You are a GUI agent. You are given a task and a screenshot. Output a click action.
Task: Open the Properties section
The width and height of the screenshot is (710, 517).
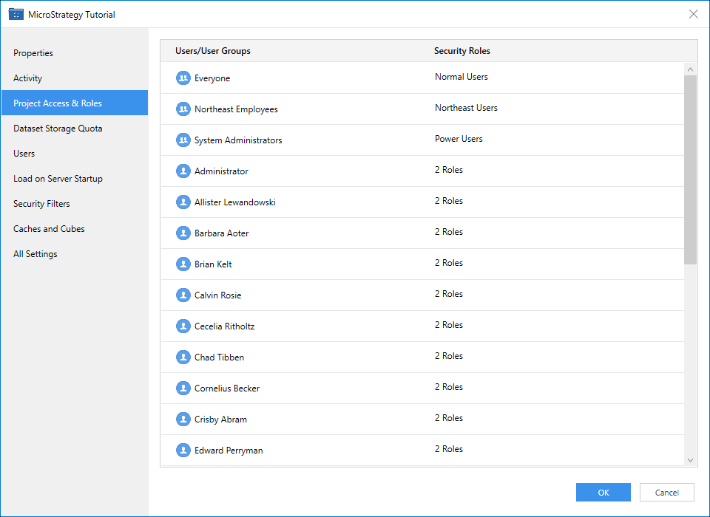(33, 53)
